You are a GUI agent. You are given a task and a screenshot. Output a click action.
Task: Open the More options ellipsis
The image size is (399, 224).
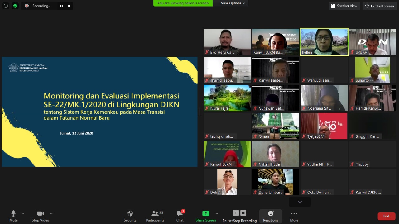point(294,214)
